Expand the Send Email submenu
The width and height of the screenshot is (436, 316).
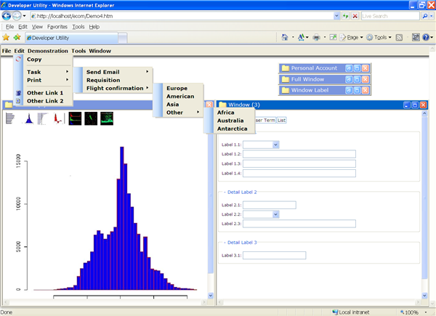(117, 72)
